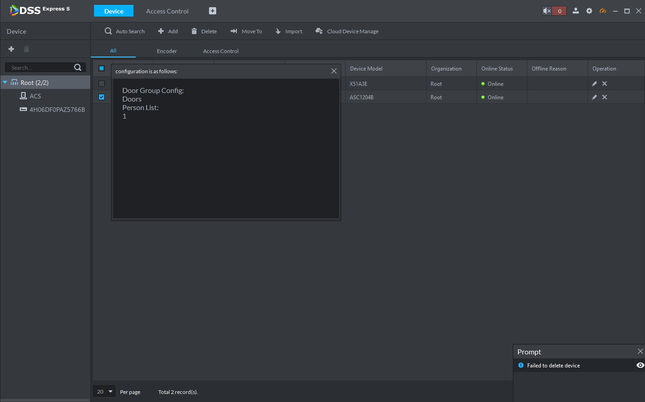645x402 pixels.
Task: Click Person List text in popup
Action: [x=140, y=108]
